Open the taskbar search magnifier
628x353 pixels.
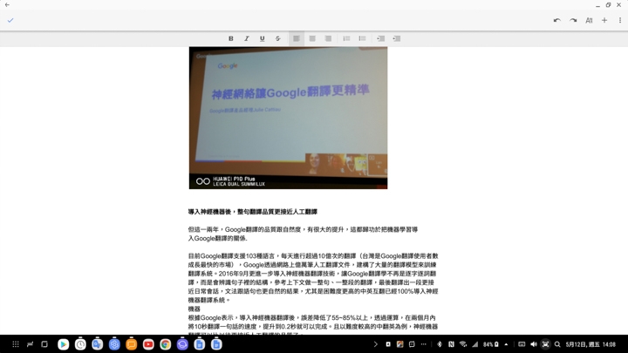pos(557,344)
